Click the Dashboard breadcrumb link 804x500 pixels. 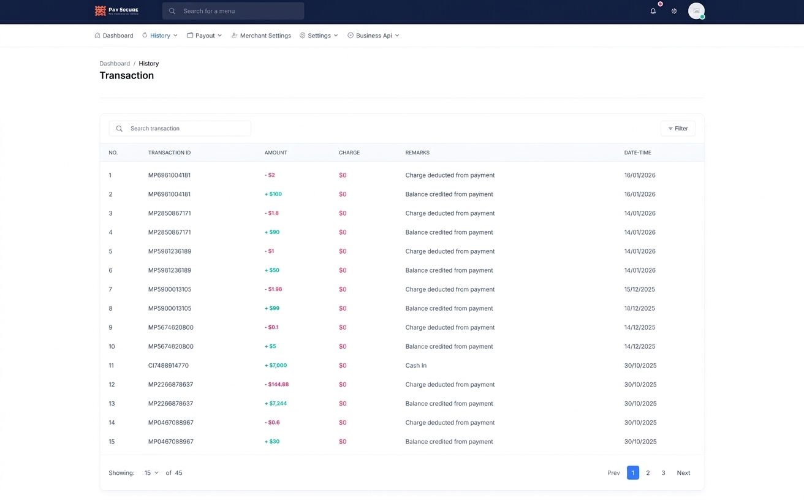point(115,64)
